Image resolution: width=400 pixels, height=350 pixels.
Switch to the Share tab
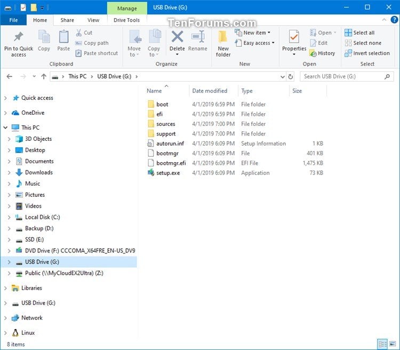(x=67, y=20)
